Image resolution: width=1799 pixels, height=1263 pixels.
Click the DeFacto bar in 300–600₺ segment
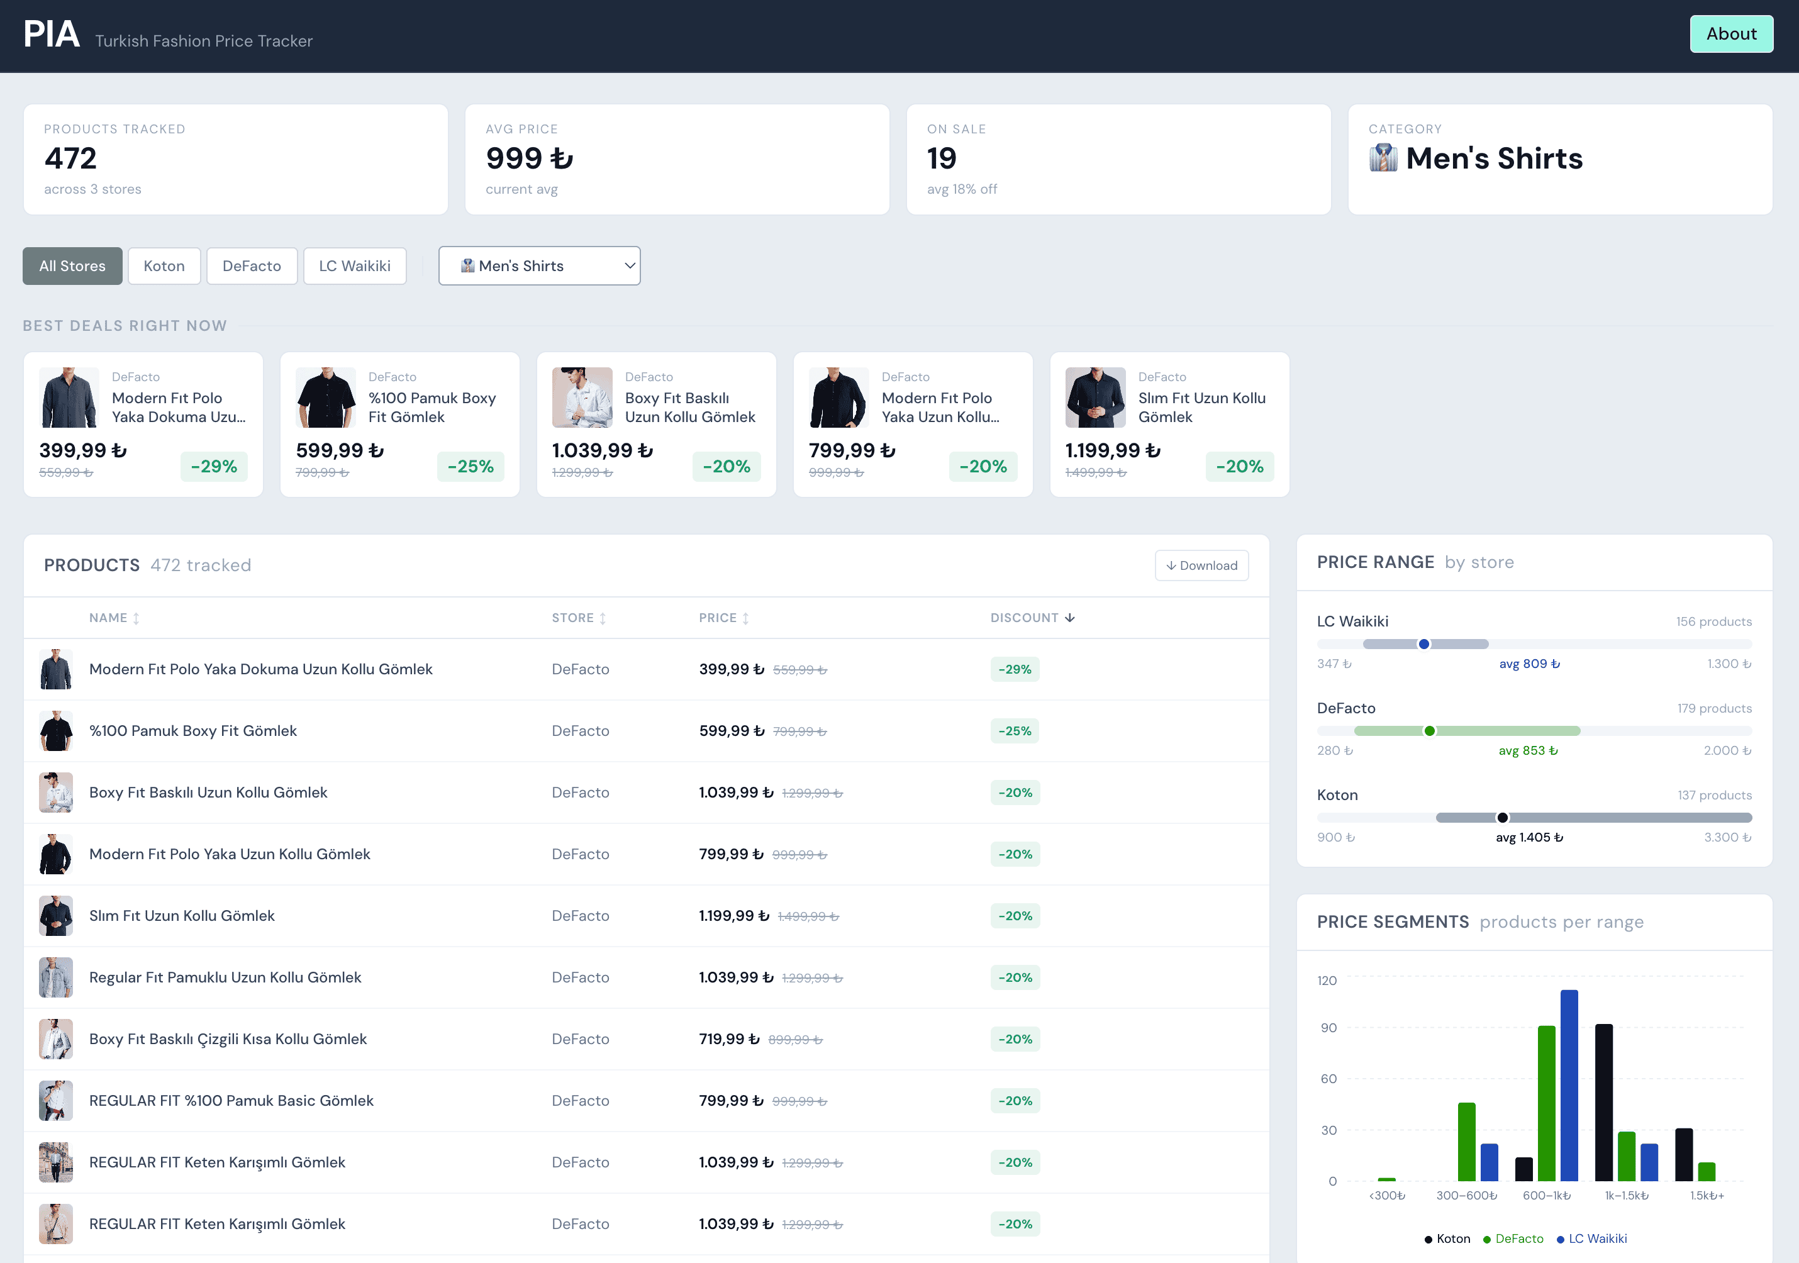[x=1466, y=1142]
